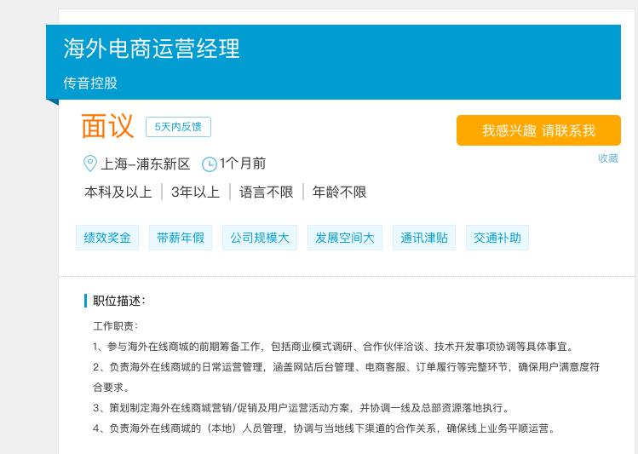Click the location text 上海-浦东新区
Image resolution: width=638 pixels, height=454 pixels.
[146, 164]
